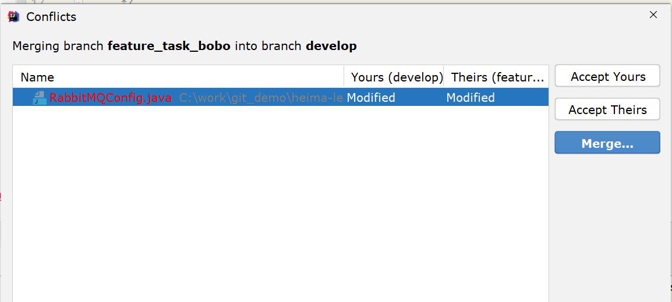Screen dimensions: 672x302
Task: Click the Accept Theirs button
Action: [608, 109]
